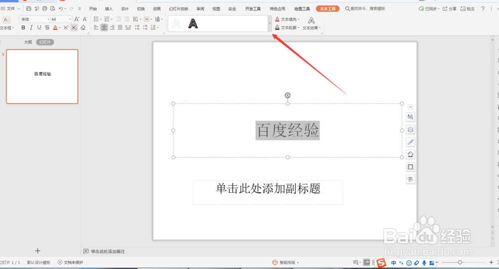Viewport: 499px width, 269px height.
Task: Add a new slide with plus button
Action: [x=37, y=251]
